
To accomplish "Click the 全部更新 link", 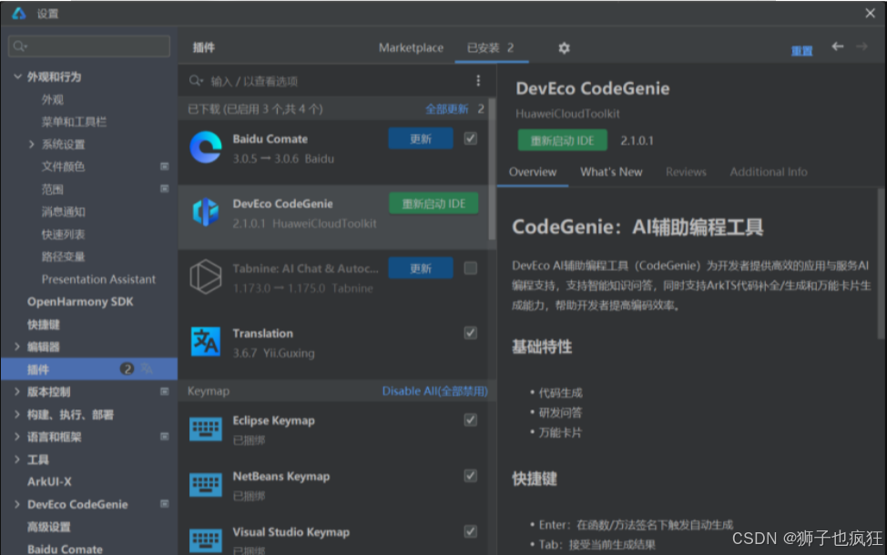I will tap(447, 108).
